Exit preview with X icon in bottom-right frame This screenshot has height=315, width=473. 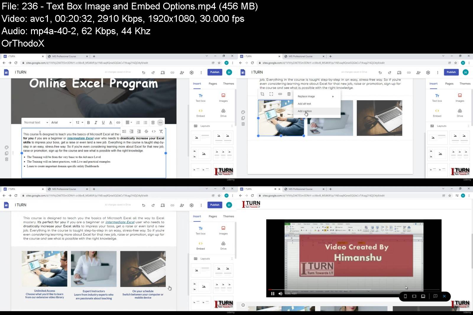444,296
